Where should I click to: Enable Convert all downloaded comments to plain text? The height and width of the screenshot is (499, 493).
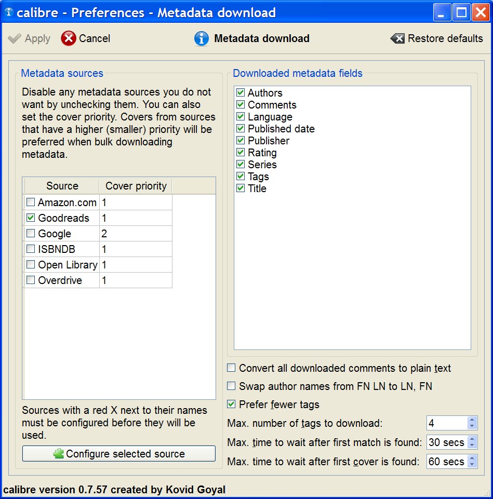tap(231, 368)
